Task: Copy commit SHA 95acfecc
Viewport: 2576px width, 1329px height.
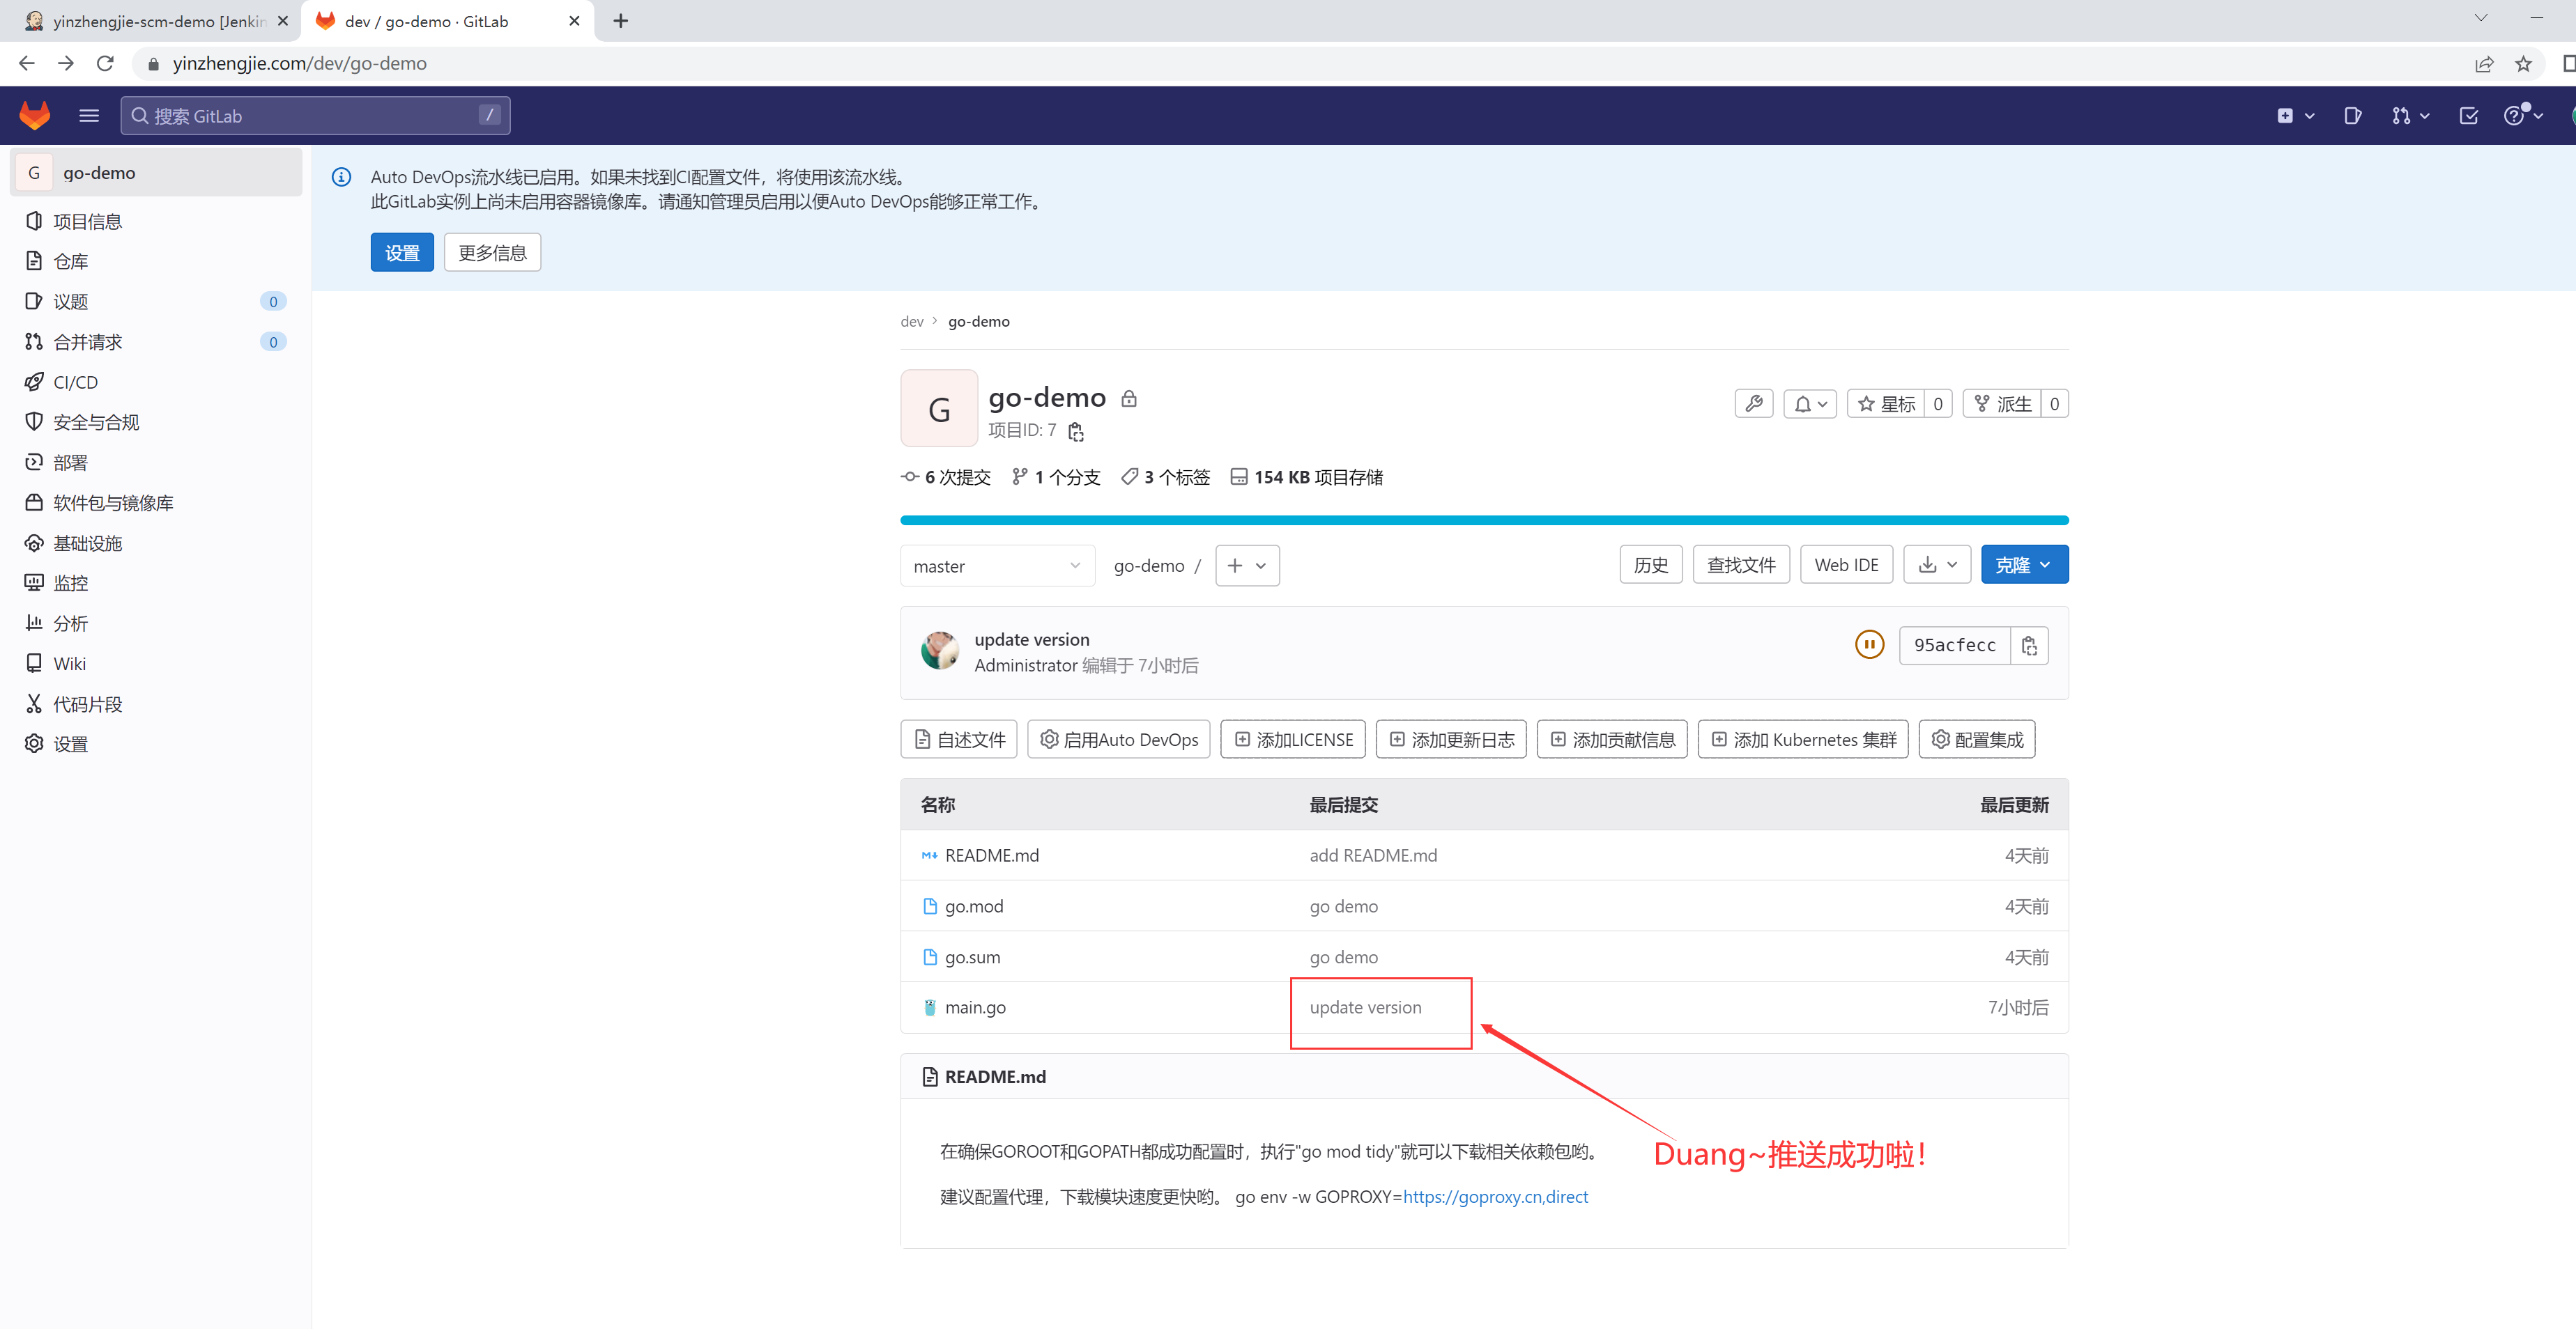Action: pos(2029,646)
